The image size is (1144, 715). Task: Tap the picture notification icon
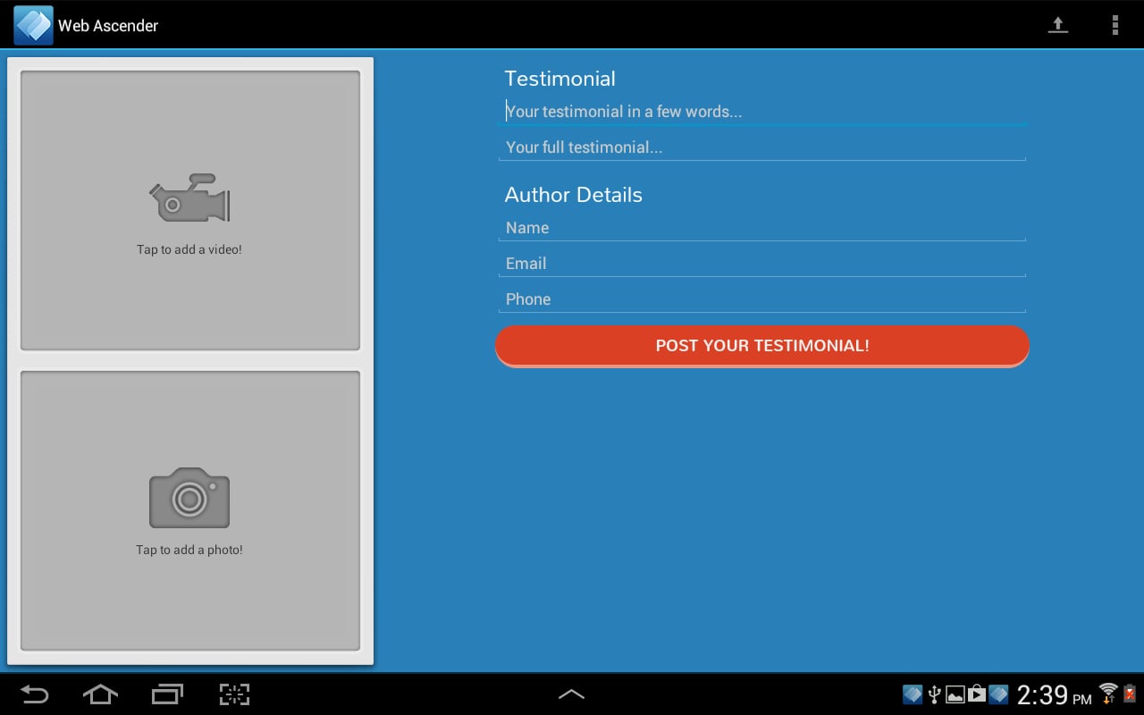point(955,694)
